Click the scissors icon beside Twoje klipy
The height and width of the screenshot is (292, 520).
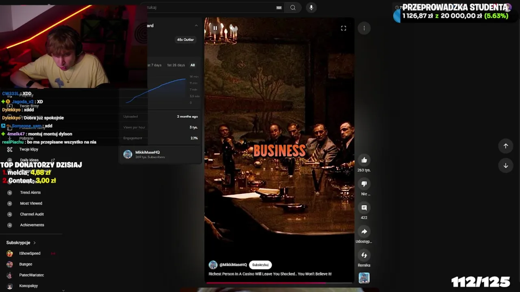point(10,149)
